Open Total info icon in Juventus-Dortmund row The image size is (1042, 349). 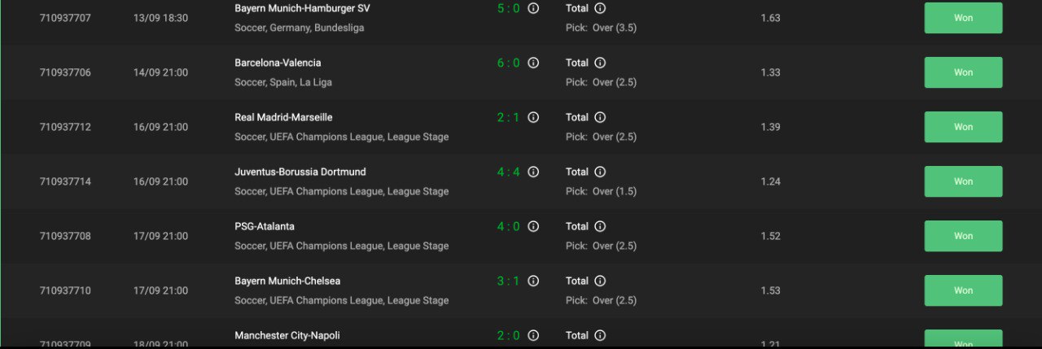(x=600, y=172)
